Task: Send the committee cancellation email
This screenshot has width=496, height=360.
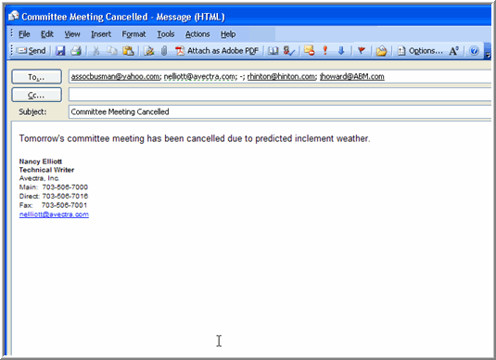Action: click(x=31, y=51)
